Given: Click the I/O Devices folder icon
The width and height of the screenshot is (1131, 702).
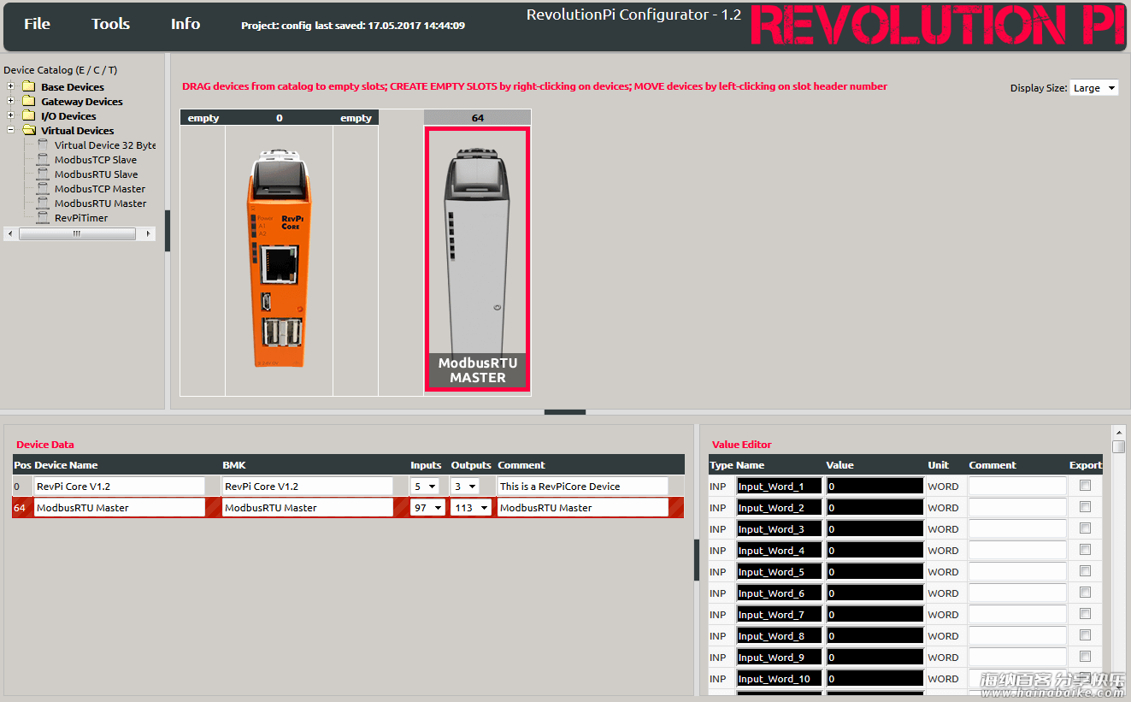Looking at the screenshot, I should point(29,115).
